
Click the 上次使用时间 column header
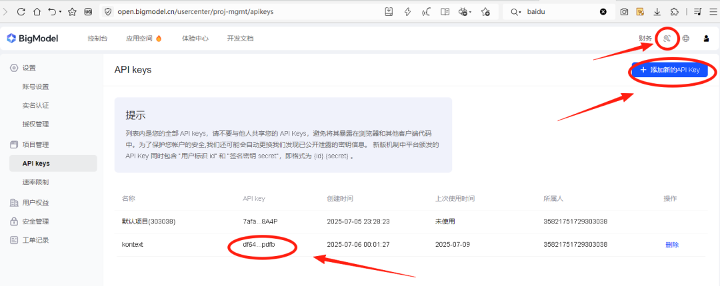pos(455,198)
